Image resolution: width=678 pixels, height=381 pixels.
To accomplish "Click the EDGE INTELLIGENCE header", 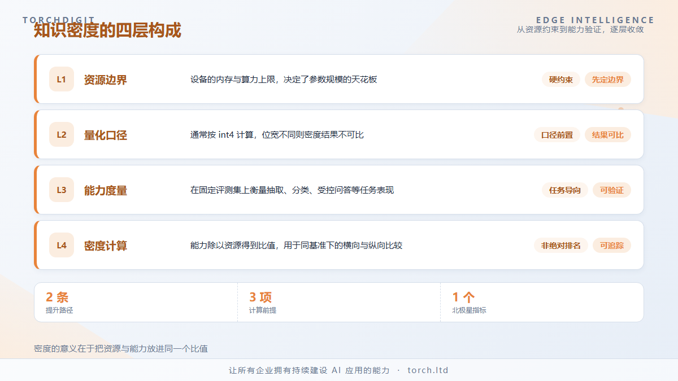I will click(x=596, y=20).
